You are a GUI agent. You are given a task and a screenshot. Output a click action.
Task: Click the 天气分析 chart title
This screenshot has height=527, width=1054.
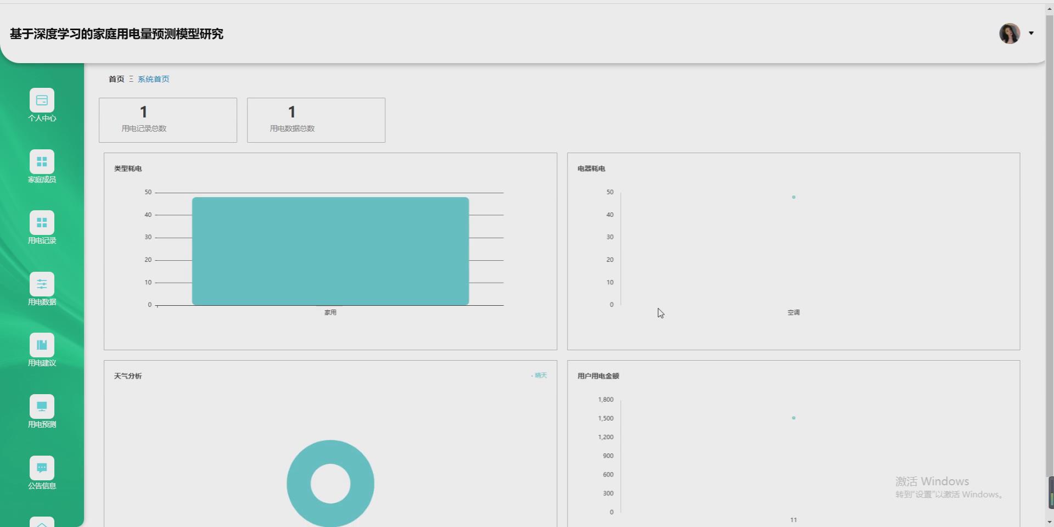(128, 376)
